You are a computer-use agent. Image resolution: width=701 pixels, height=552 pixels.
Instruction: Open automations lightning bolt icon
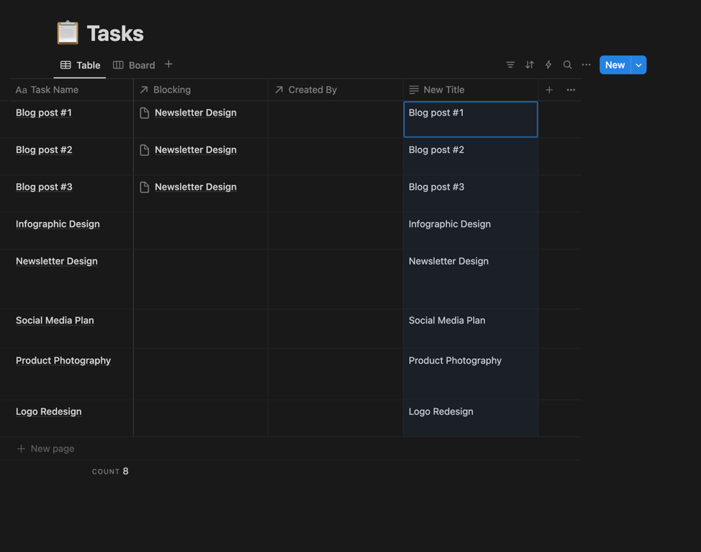[548, 65]
